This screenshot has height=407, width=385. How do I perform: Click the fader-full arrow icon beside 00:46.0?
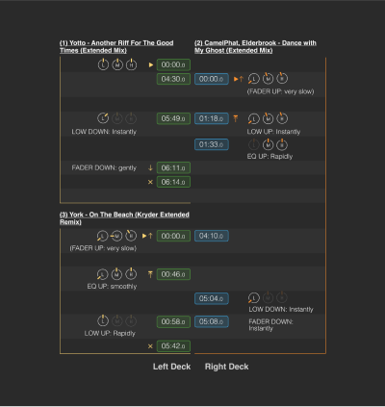(150, 274)
